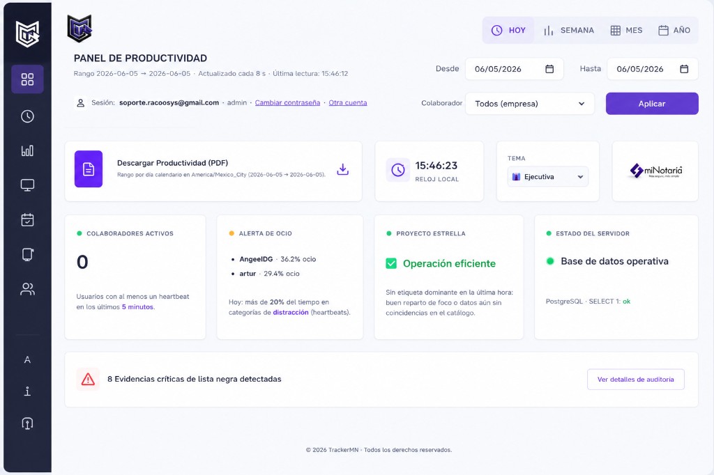Click the Desde date field
Screen dimensions: 714x475
pyautogui.click(x=514, y=69)
